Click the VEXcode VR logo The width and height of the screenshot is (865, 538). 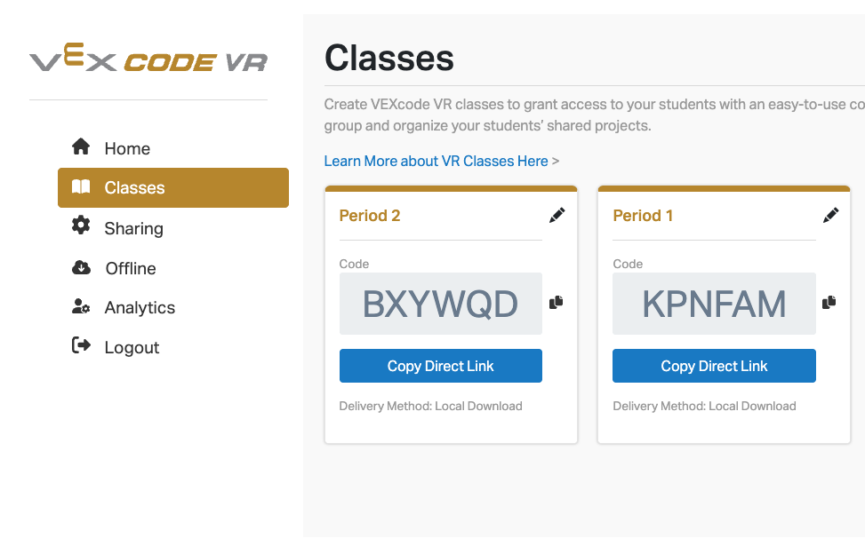(x=148, y=59)
